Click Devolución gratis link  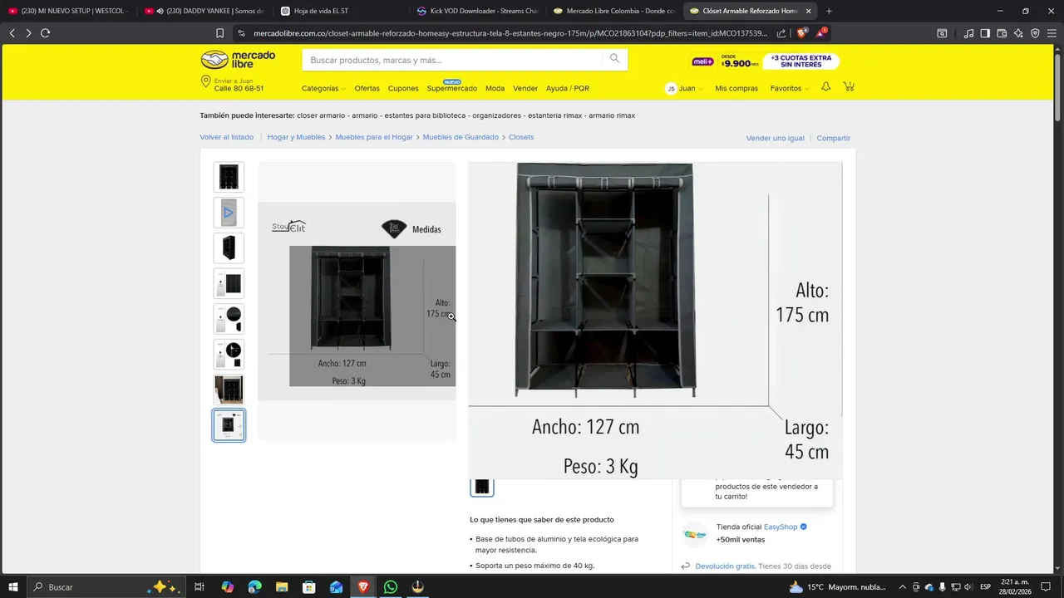(725, 566)
